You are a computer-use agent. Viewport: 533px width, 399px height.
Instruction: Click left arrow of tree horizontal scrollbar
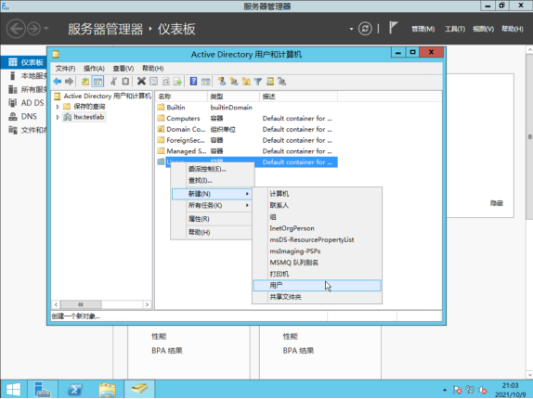click(56, 304)
